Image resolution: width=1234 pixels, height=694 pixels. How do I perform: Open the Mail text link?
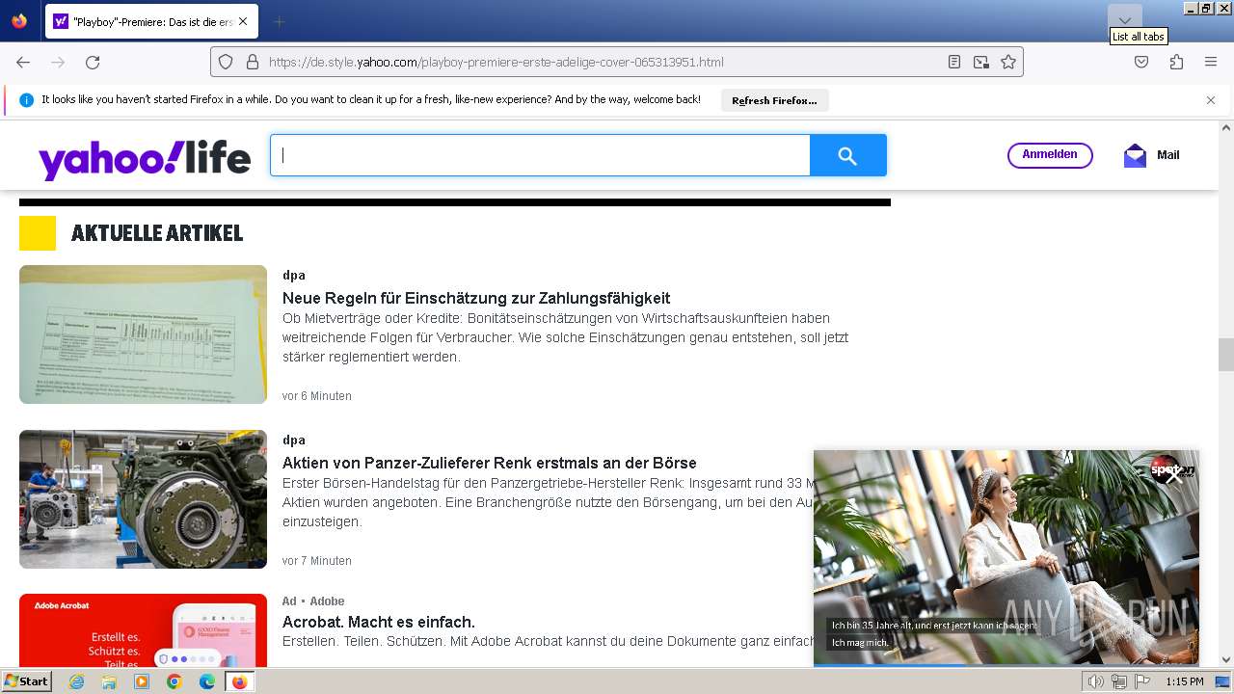click(x=1167, y=155)
